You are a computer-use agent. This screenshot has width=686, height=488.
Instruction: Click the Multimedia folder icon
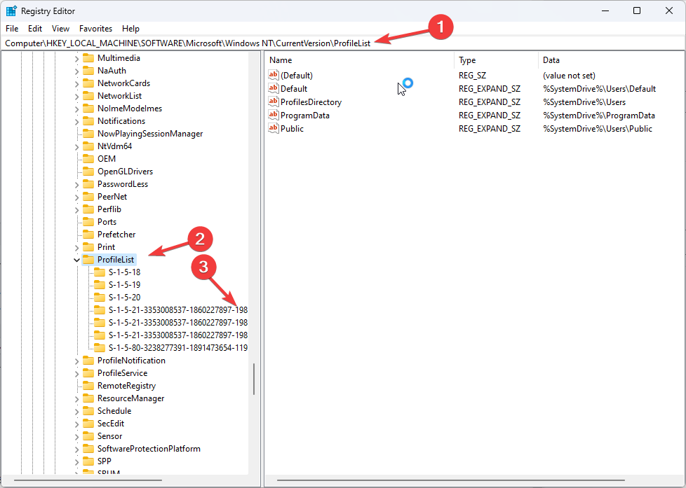pyautogui.click(x=88, y=58)
